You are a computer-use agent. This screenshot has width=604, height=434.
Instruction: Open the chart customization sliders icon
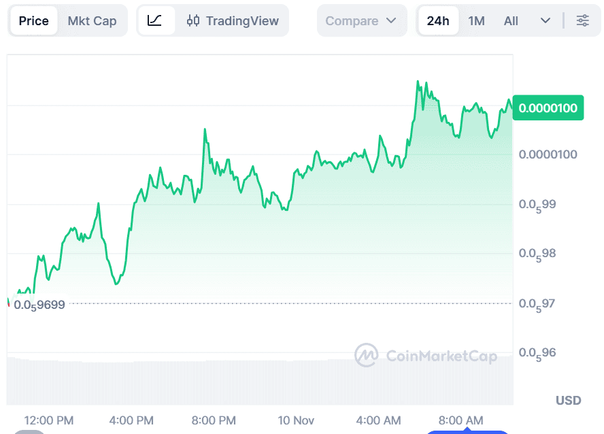pyautogui.click(x=583, y=20)
